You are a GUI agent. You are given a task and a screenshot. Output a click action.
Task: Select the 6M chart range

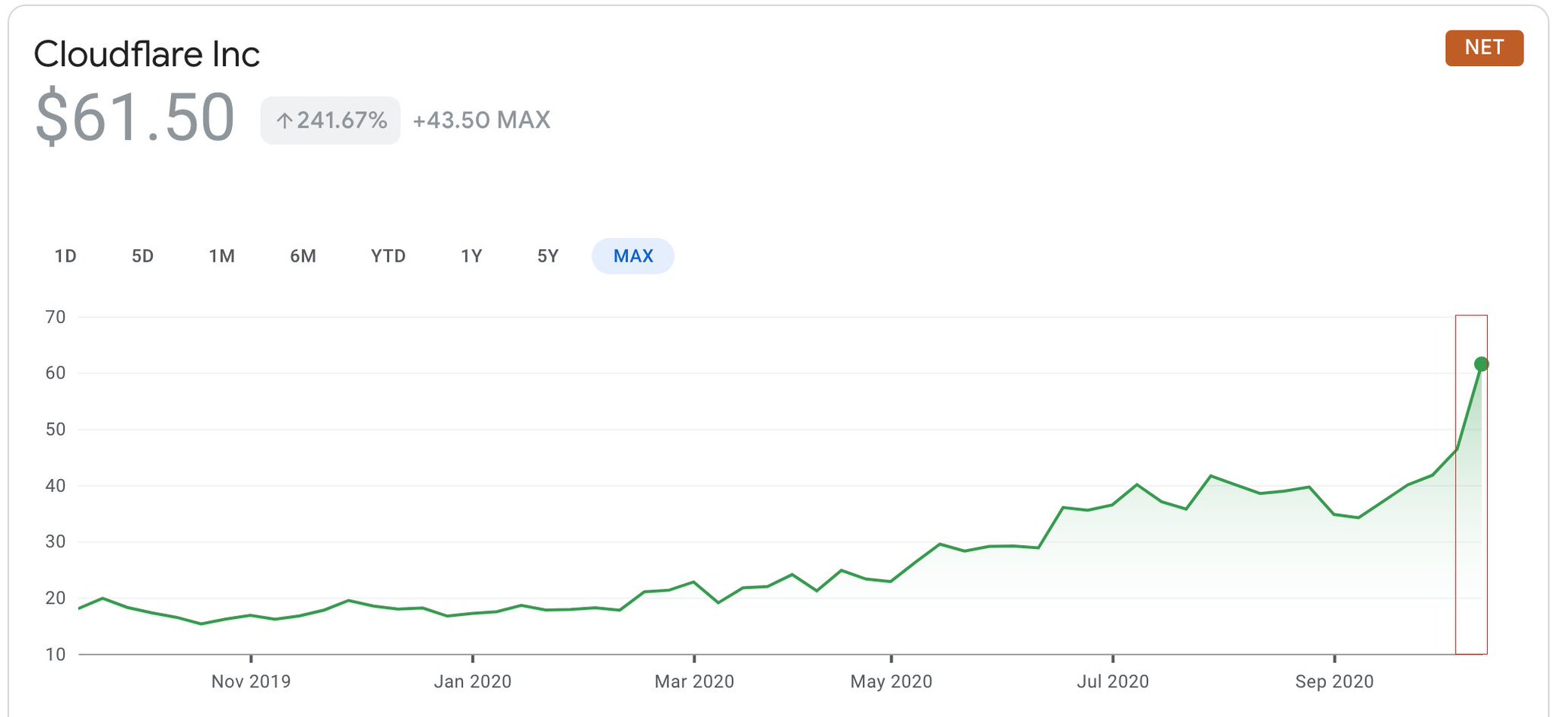[x=303, y=256]
